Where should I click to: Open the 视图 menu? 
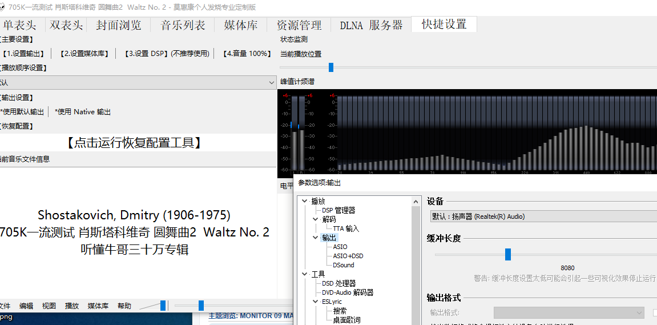pyautogui.click(x=49, y=306)
